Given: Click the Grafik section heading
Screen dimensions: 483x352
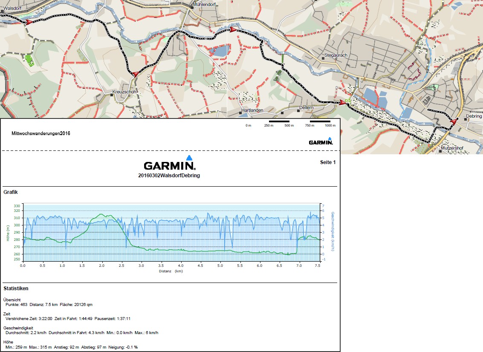Looking at the screenshot, I should [10, 192].
